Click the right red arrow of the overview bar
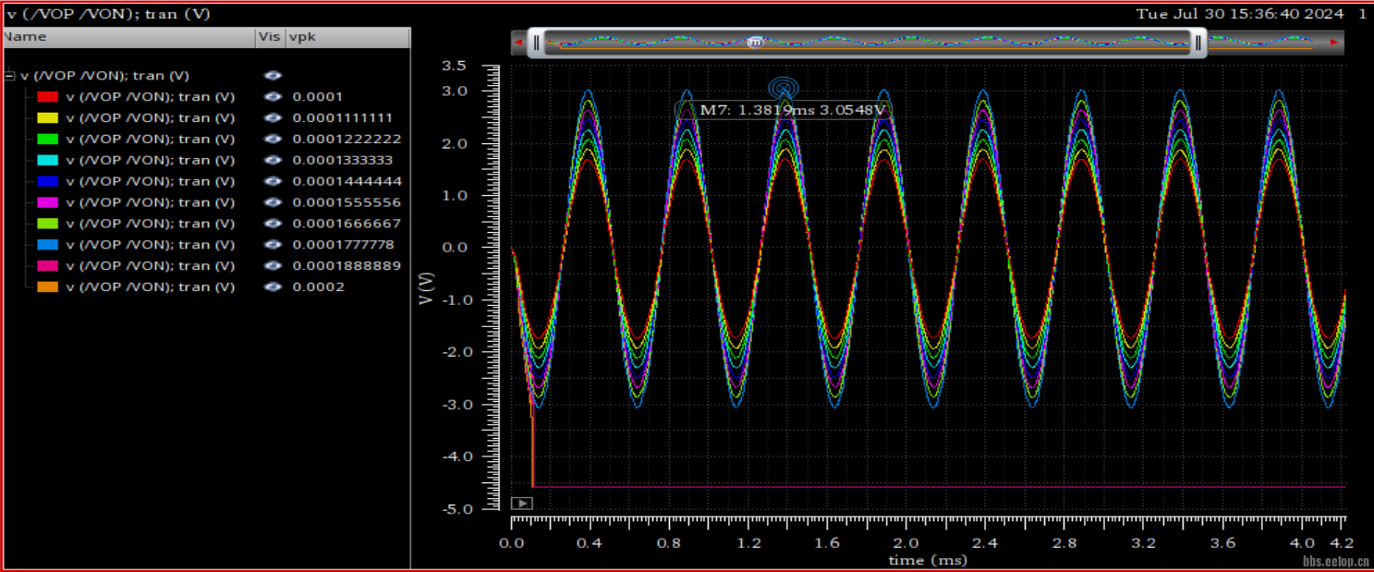The image size is (1374, 572). click(x=1334, y=43)
